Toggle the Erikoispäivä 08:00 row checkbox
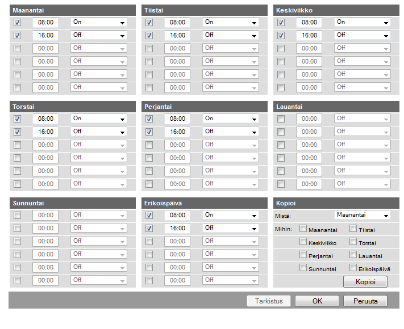Viewport: 404px width, 329px height. coord(149,216)
